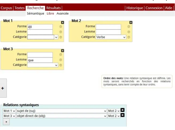The width and height of the screenshot is (175, 130).
Task: Go to the Textes tab
Action: tap(20, 8)
